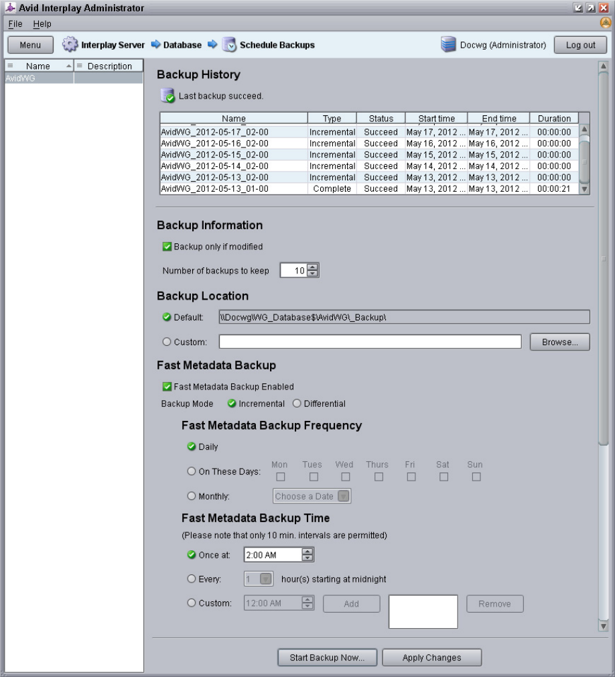Select Once at backup time option
The height and width of the screenshot is (677, 615).
tap(192, 555)
